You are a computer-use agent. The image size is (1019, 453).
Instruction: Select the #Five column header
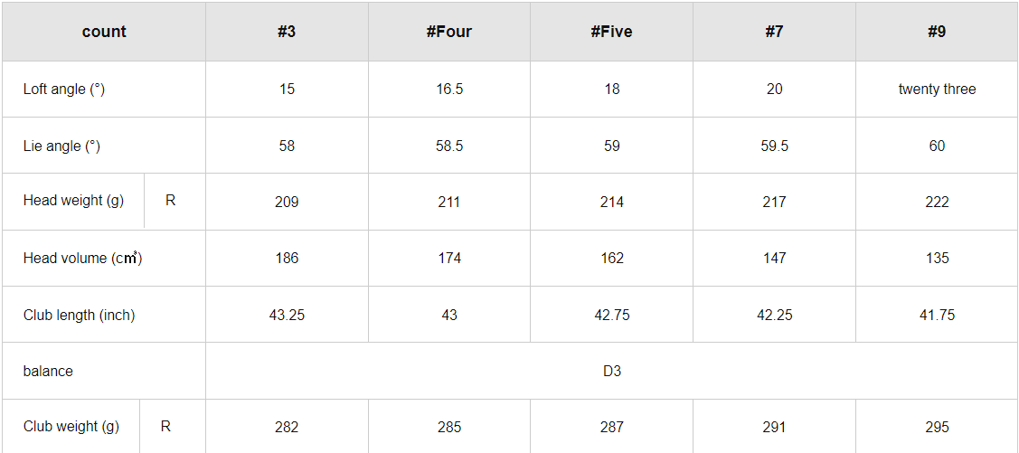612,32
